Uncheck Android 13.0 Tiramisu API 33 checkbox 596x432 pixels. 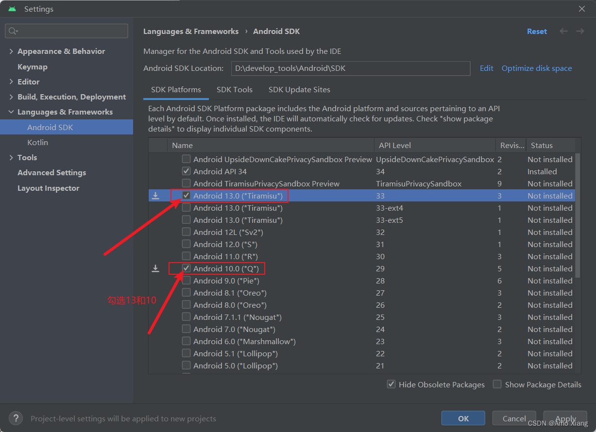click(186, 196)
